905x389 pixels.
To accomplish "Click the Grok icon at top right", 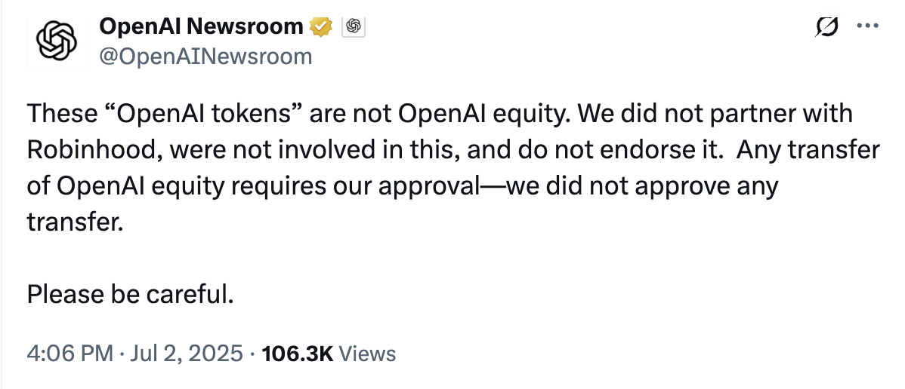I will pyautogui.click(x=827, y=27).
